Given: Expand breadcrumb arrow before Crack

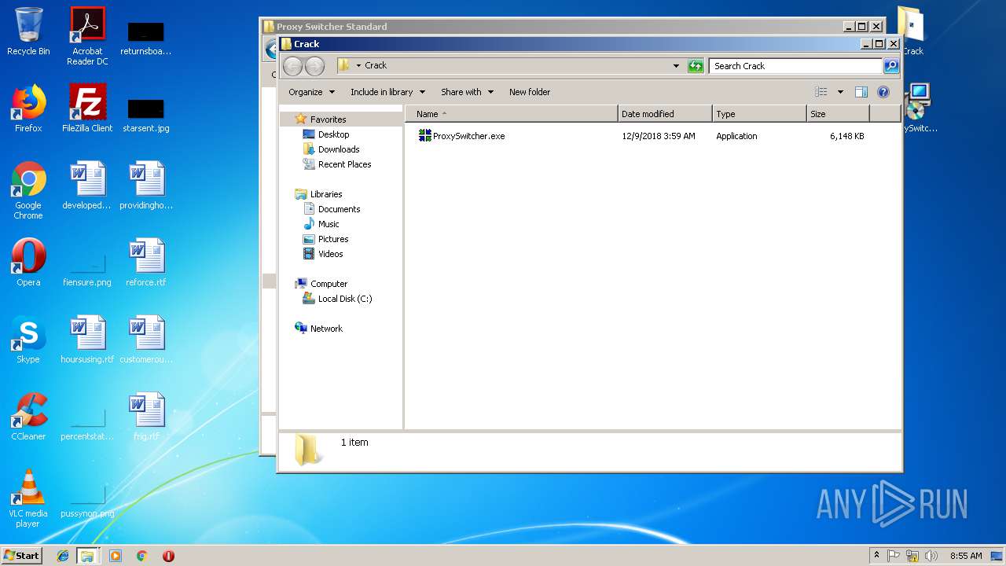Looking at the screenshot, I should [358, 66].
